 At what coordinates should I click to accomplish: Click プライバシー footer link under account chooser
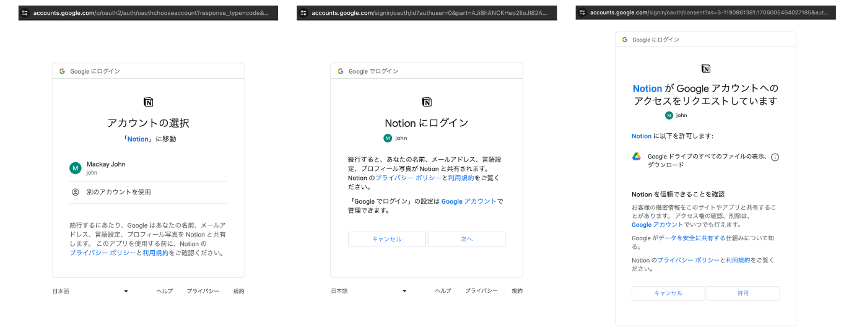click(203, 291)
